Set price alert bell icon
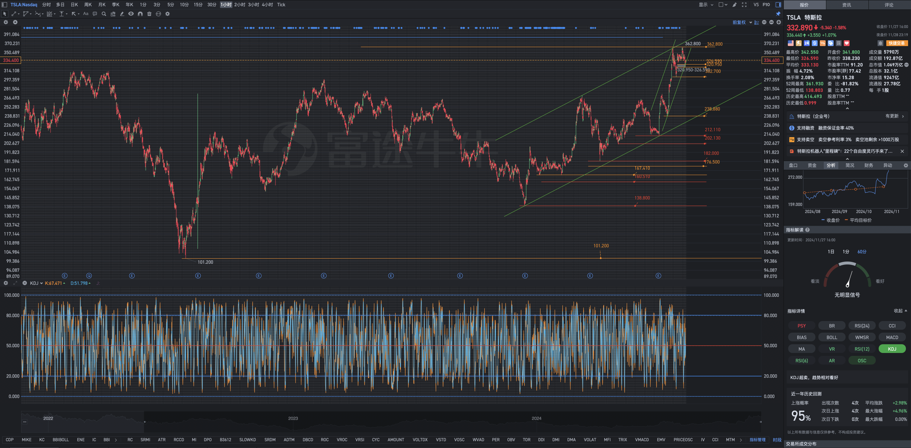 (x=880, y=43)
